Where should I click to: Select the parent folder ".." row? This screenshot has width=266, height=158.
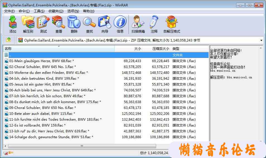106,55
